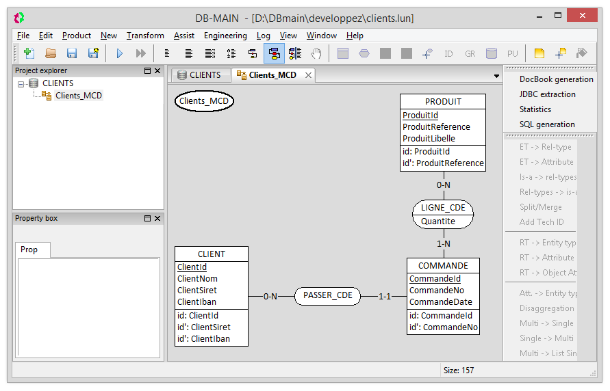This screenshot has height=391, width=610.
Task: Click the GR group toolbar button
Action: click(x=470, y=53)
